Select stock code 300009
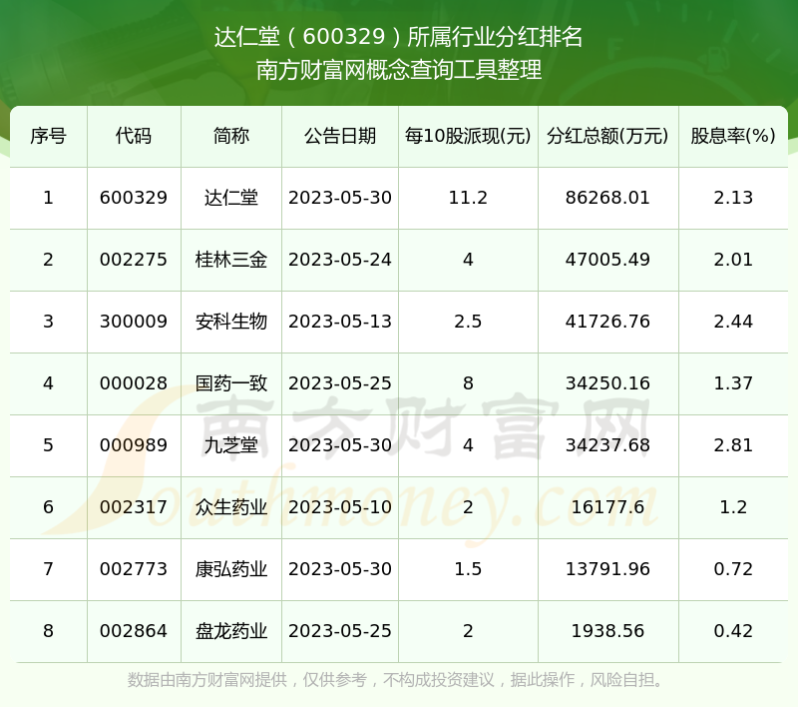This screenshot has height=707, width=798. (x=134, y=322)
